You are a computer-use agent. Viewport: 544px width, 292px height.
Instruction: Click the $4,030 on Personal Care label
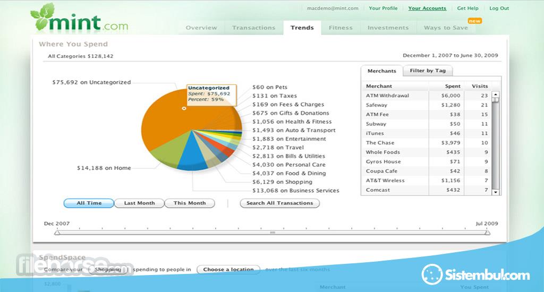[x=288, y=165]
